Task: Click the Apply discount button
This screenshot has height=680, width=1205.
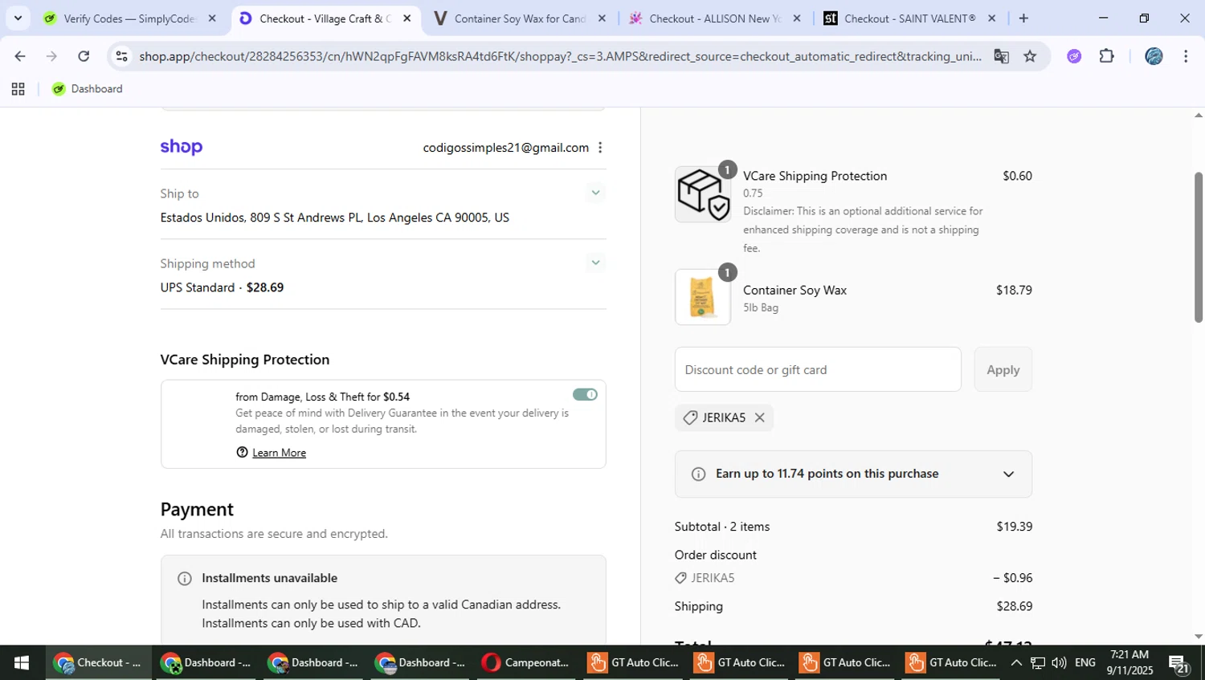Action: [x=1003, y=369]
